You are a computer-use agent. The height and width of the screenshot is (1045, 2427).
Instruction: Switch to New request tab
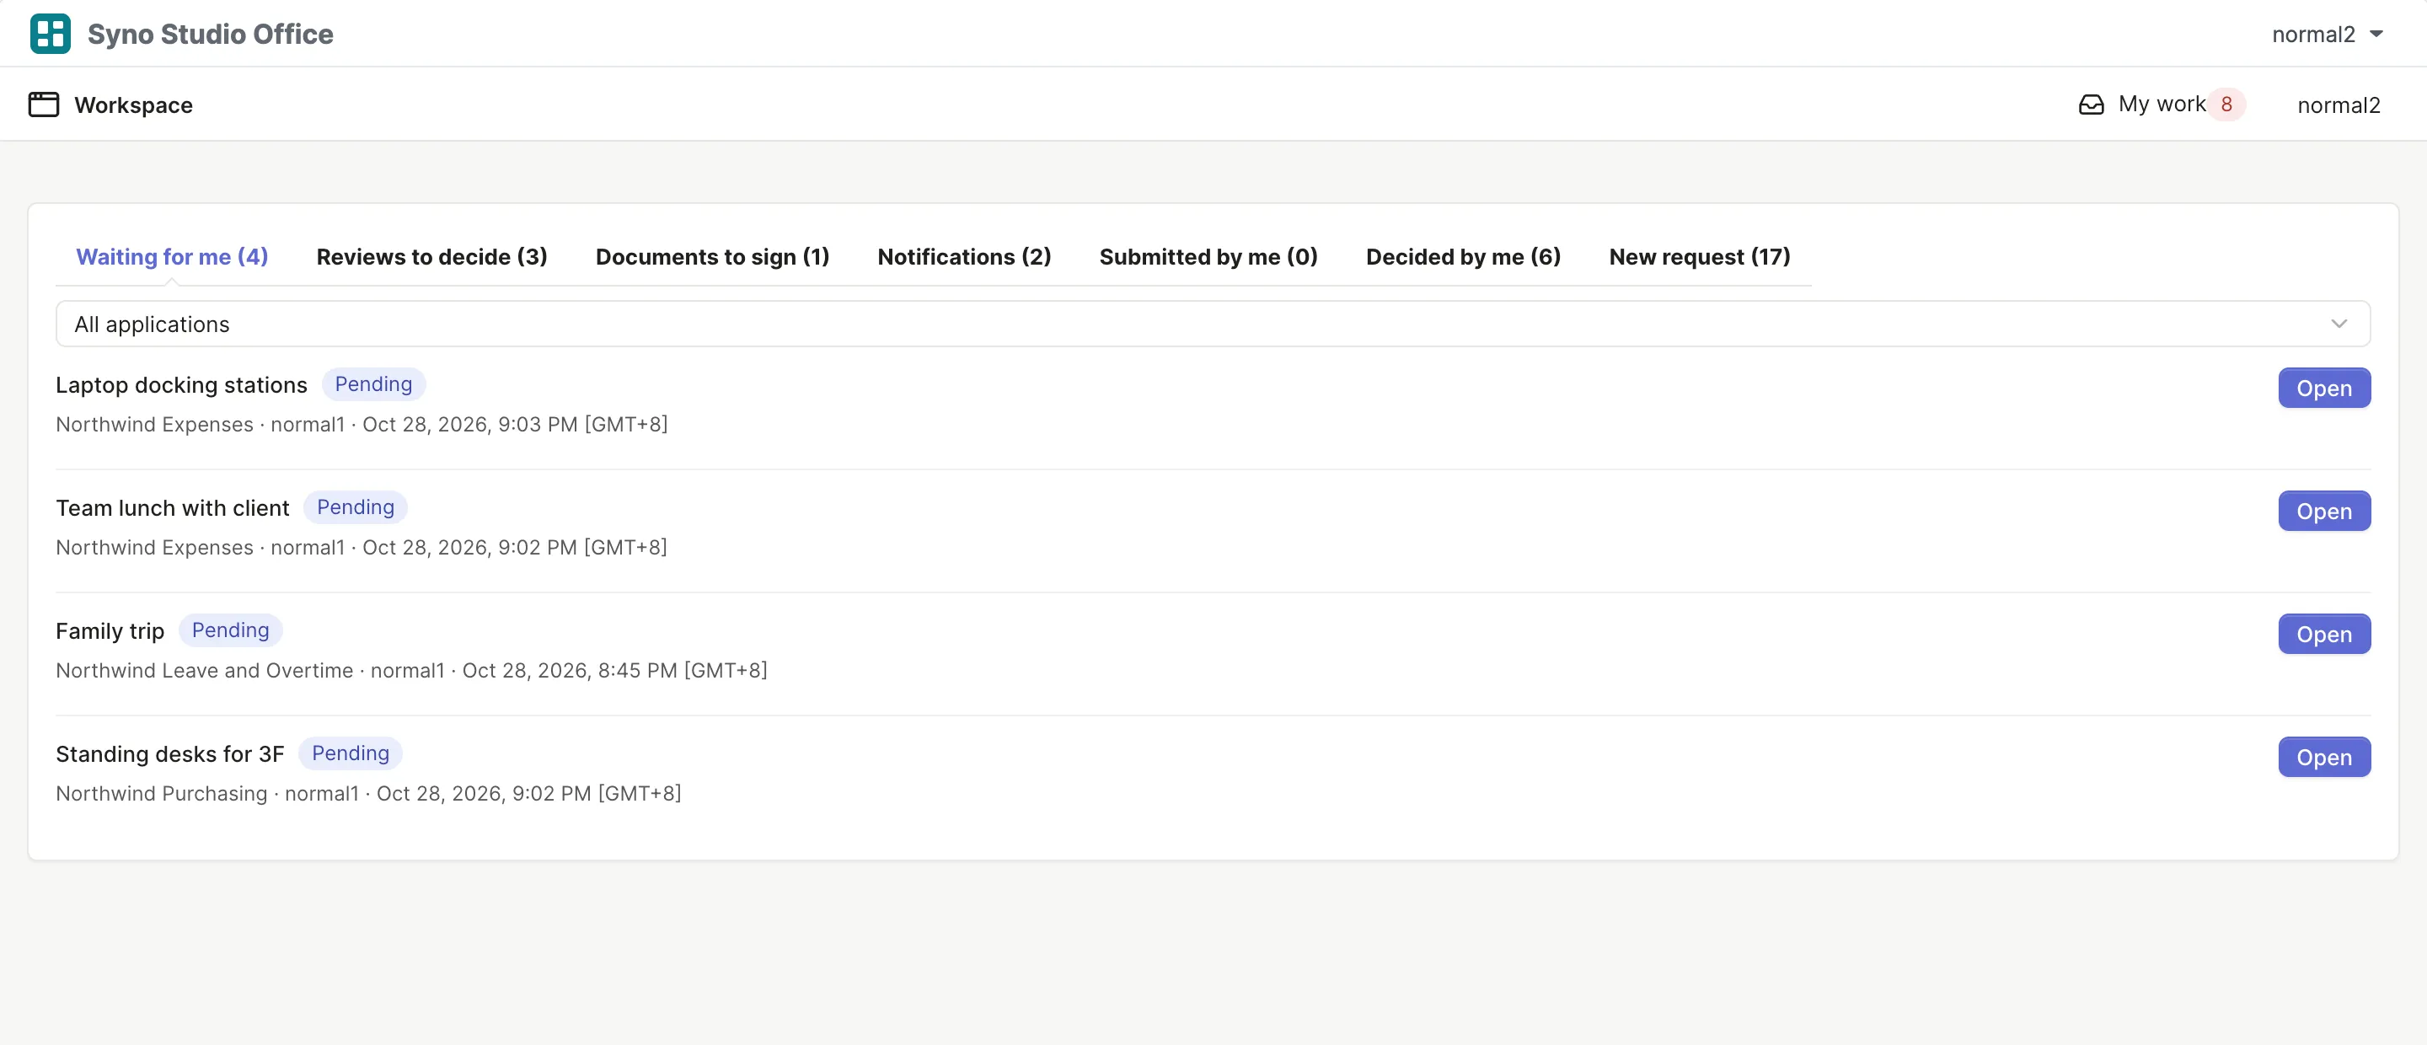tap(1699, 256)
